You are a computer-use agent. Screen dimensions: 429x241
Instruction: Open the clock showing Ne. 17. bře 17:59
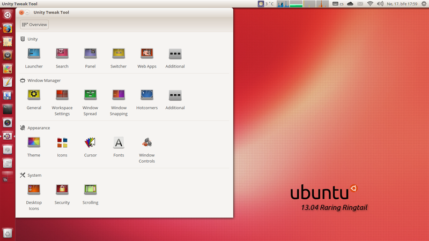(402, 4)
